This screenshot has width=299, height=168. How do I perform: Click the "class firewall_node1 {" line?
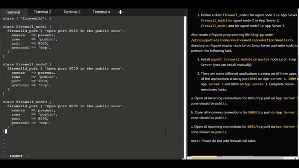coord(27,27)
